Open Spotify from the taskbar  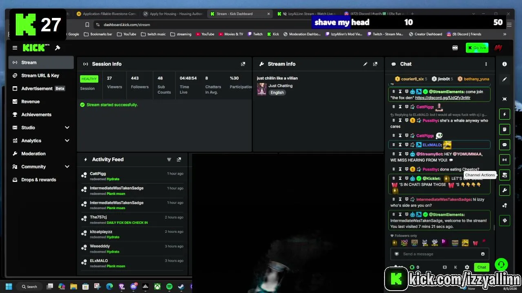point(169,286)
